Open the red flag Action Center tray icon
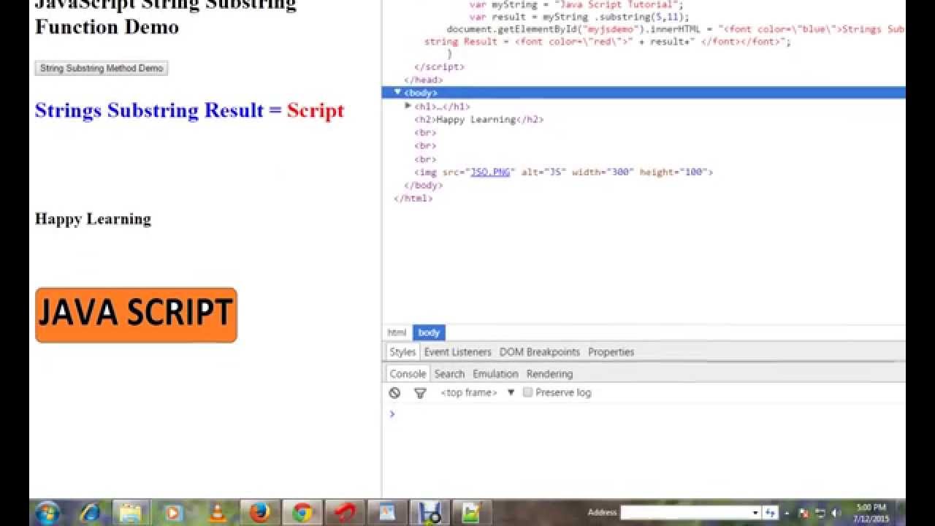This screenshot has height=526, width=935. tap(804, 513)
